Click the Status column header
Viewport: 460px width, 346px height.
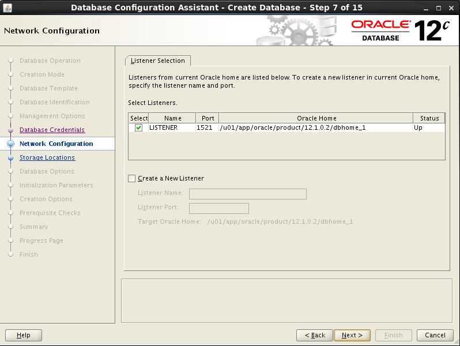pyautogui.click(x=429, y=118)
